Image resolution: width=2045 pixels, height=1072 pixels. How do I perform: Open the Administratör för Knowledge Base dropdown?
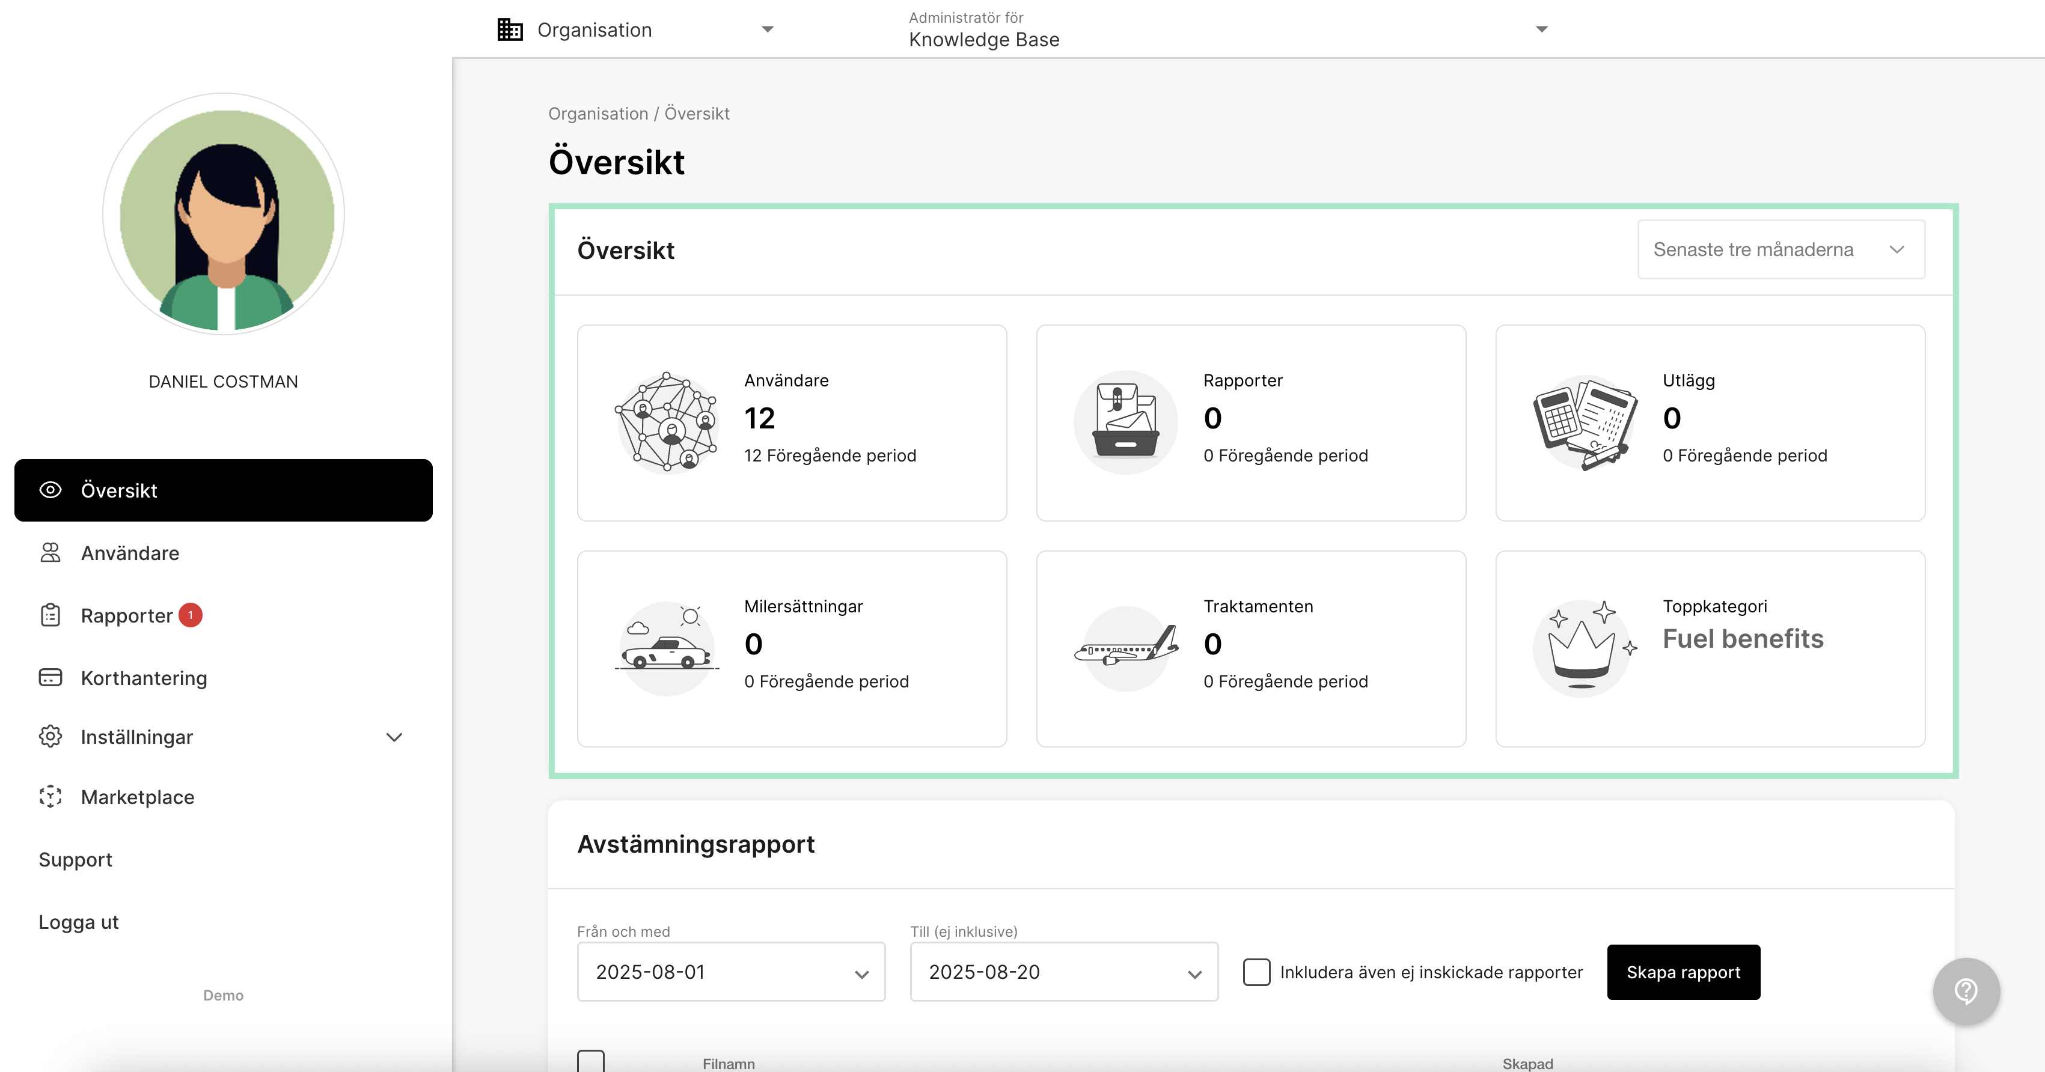[1227, 29]
